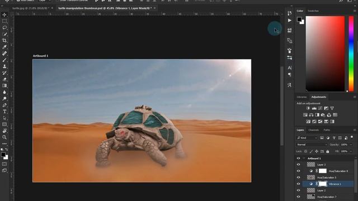This screenshot has height=201, width=358.
Task: Switch to the Swatches tab
Action: [x=313, y=11]
